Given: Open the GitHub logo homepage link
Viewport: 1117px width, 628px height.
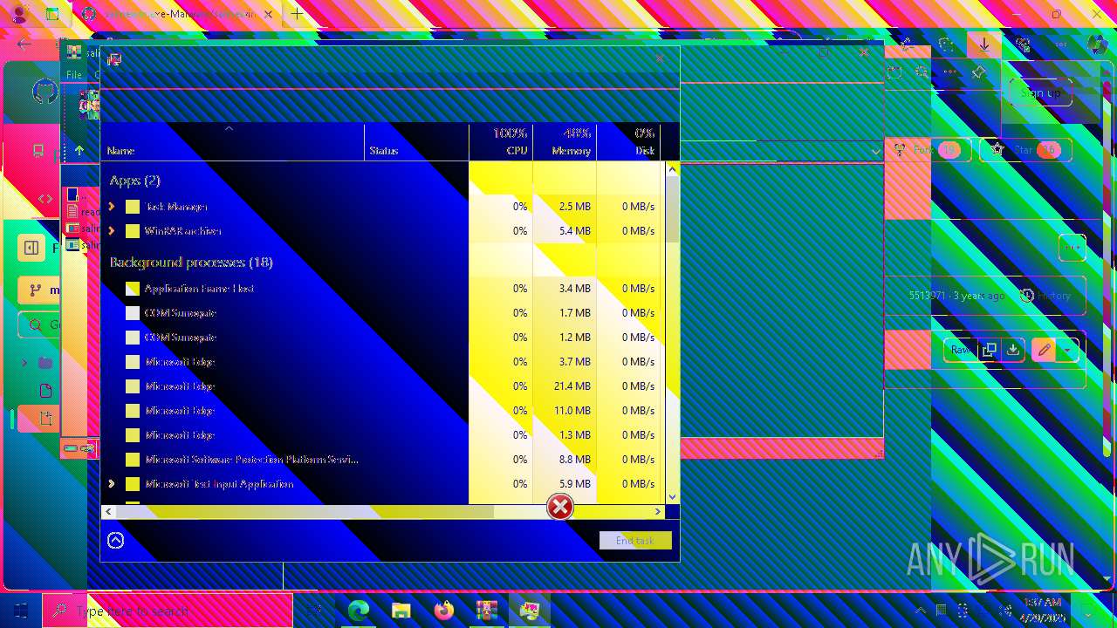Looking at the screenshot, I should coord(45,92).
